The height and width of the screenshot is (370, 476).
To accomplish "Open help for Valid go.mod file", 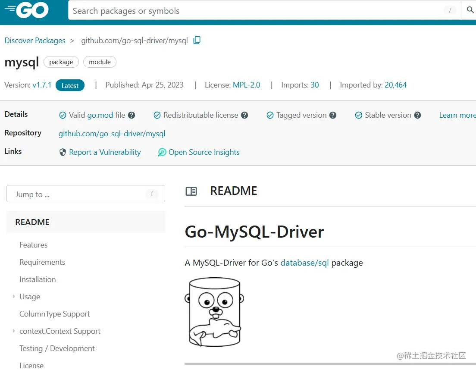I will (132, 115).
